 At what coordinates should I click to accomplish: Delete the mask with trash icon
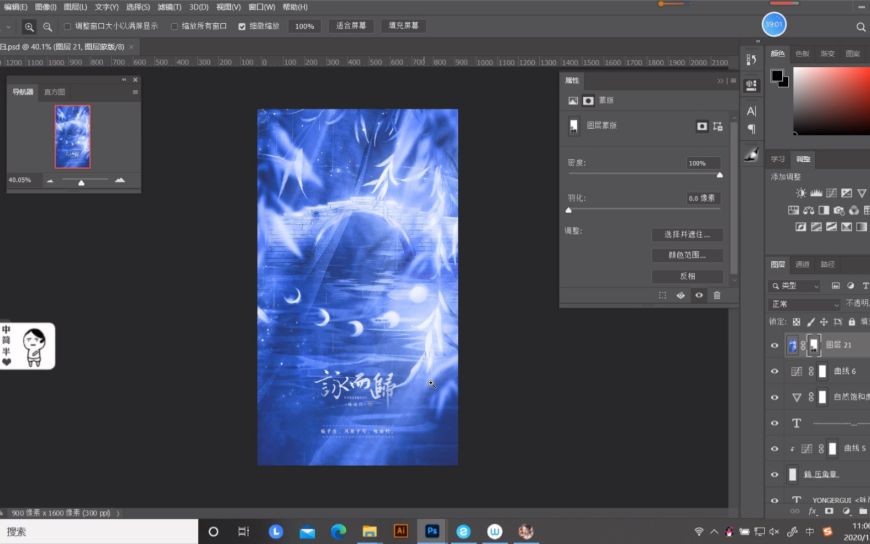(x=717, y=295)
